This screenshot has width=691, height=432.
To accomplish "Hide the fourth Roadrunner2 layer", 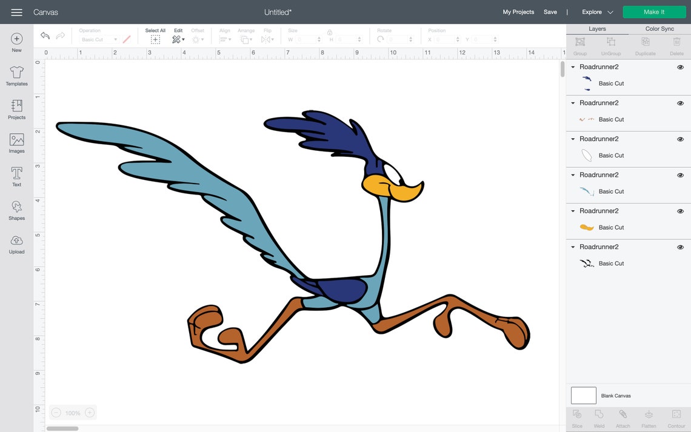I will (680, 174).
